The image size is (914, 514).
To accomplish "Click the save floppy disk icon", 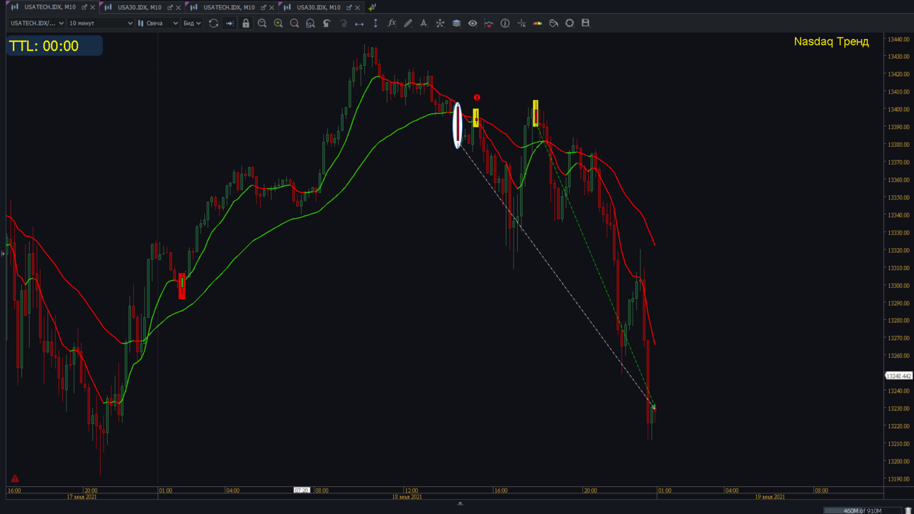I will [585, 23].
